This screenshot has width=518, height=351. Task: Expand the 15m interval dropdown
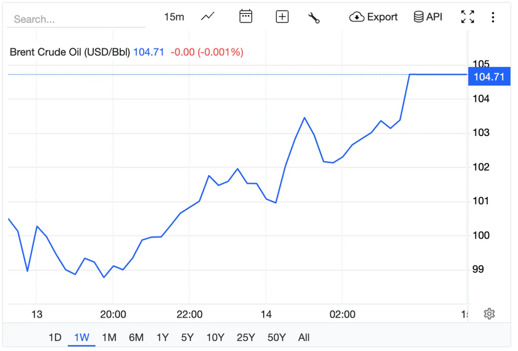pyautogui.click(x=174, y=17)
